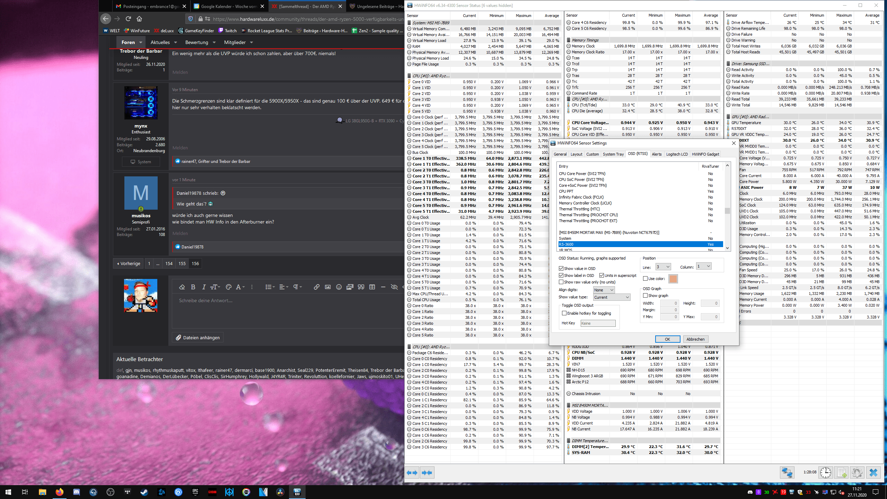Toggle Show value in OSD checkbox
Screen dimensions: 887x499
pos(561,269)
